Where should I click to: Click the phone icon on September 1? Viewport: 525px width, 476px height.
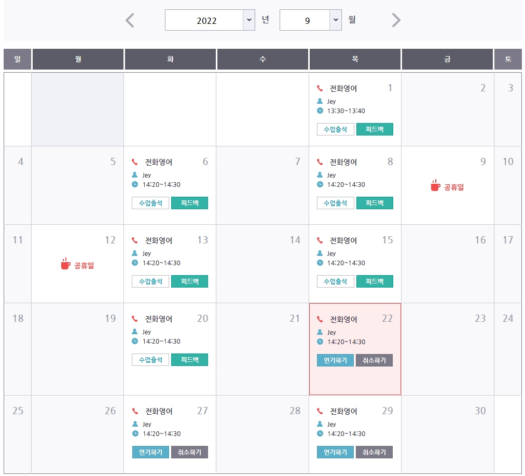coord(320,88)
